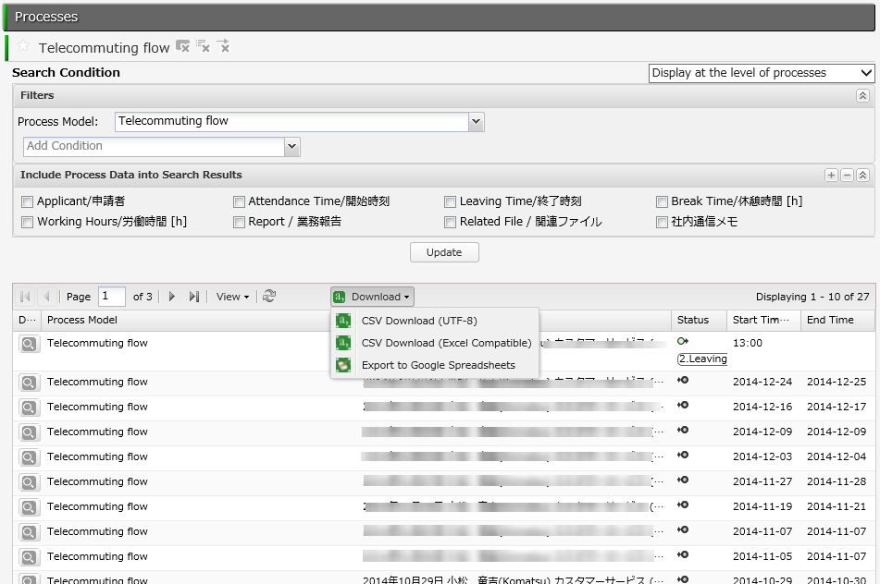Image resolution: width=880 pixels, height=584 pixels.
Task: Tick the Break Time/休憩時間 [h] checkbox
Action: point(663,201)
